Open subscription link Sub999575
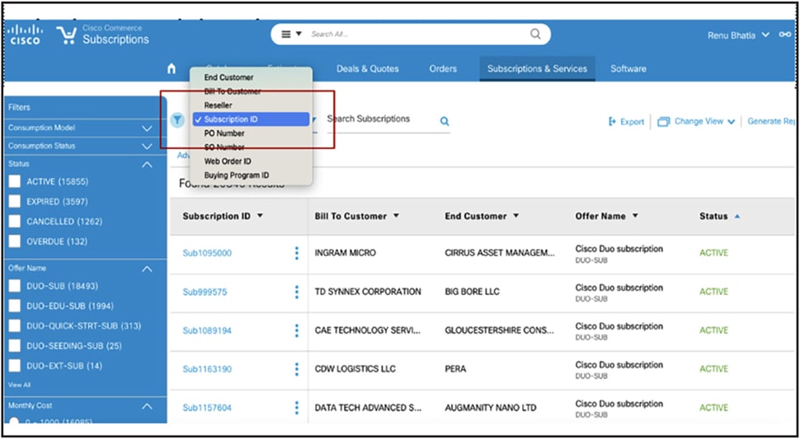The height and width of the screenshot is (439, 800). tap(205, 292)
